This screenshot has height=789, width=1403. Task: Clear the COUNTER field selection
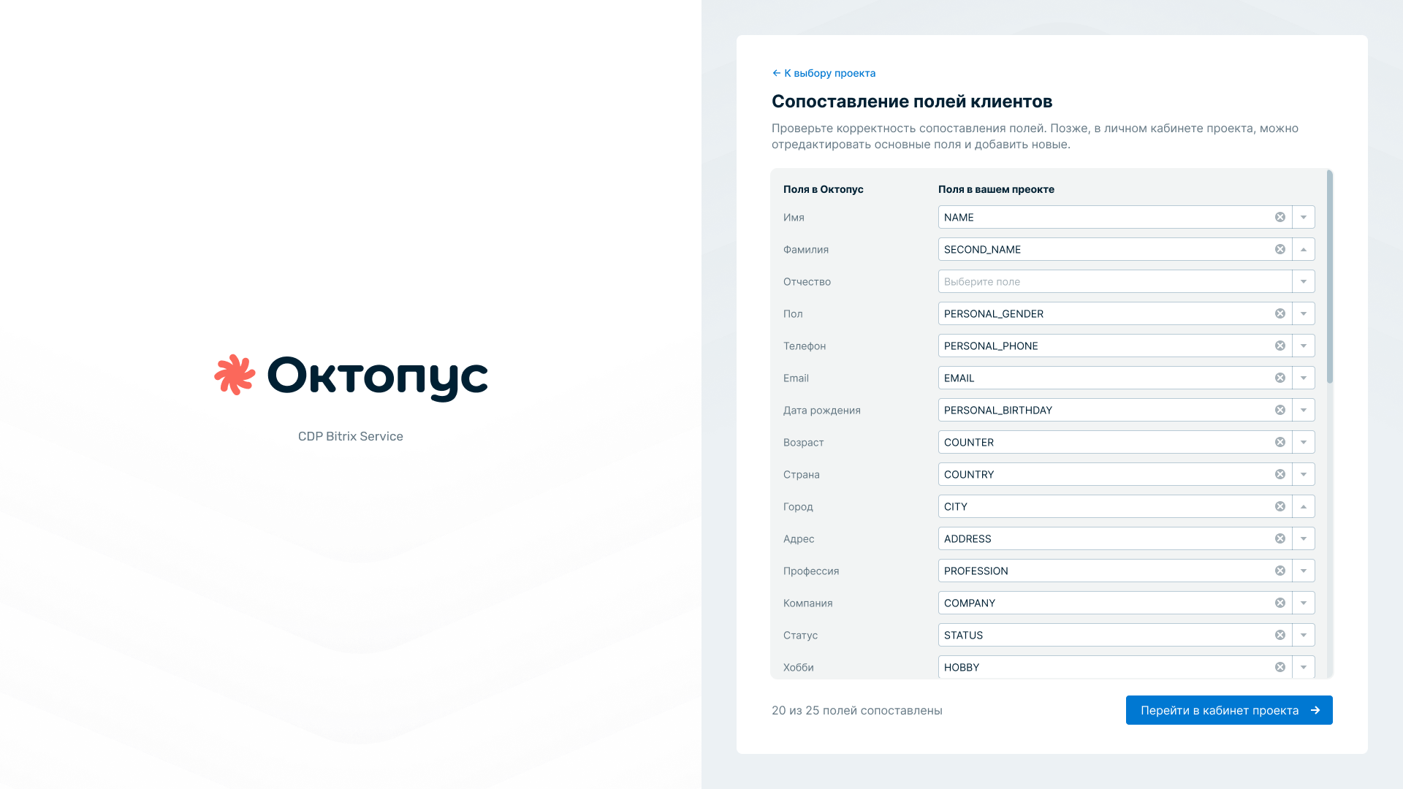tap(1280, 442)
